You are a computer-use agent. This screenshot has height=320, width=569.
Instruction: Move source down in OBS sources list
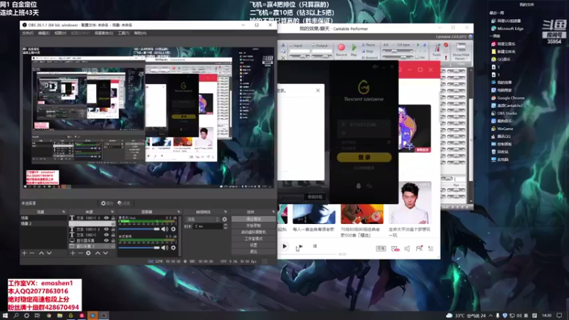(x=105, y=253)
